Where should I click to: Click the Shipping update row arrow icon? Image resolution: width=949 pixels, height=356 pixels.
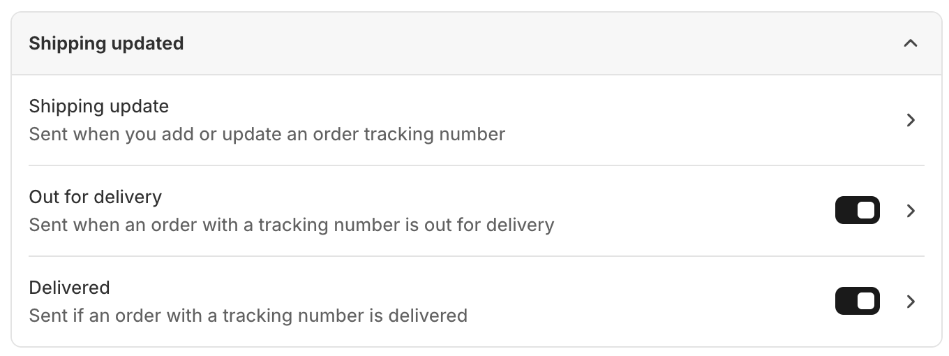pos(910,120)
